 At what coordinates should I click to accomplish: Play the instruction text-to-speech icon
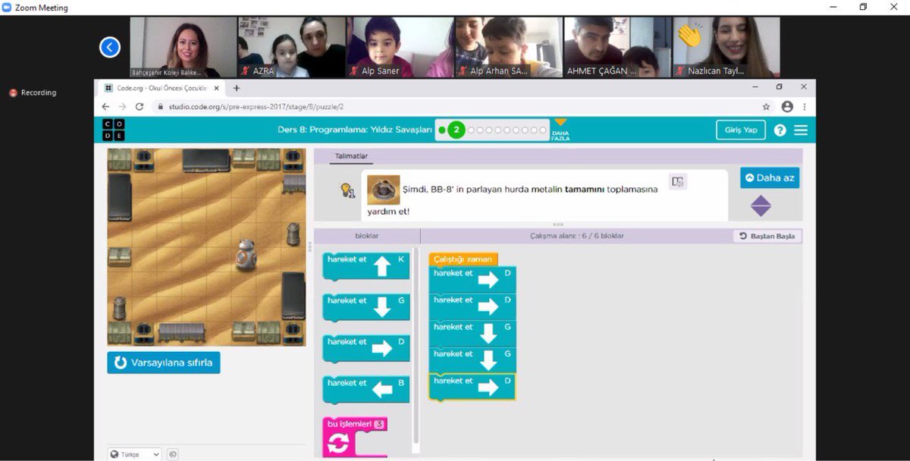point(678,182)
